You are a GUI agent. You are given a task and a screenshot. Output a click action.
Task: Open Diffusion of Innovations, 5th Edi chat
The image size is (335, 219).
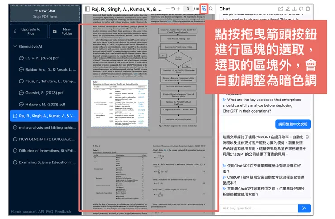pyautogui.click(x=44, y=151)
